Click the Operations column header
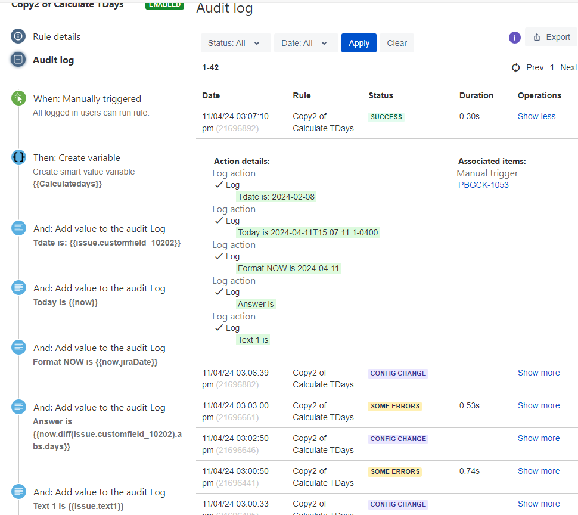Screen dimensions: 578x515 pos(539,95)
